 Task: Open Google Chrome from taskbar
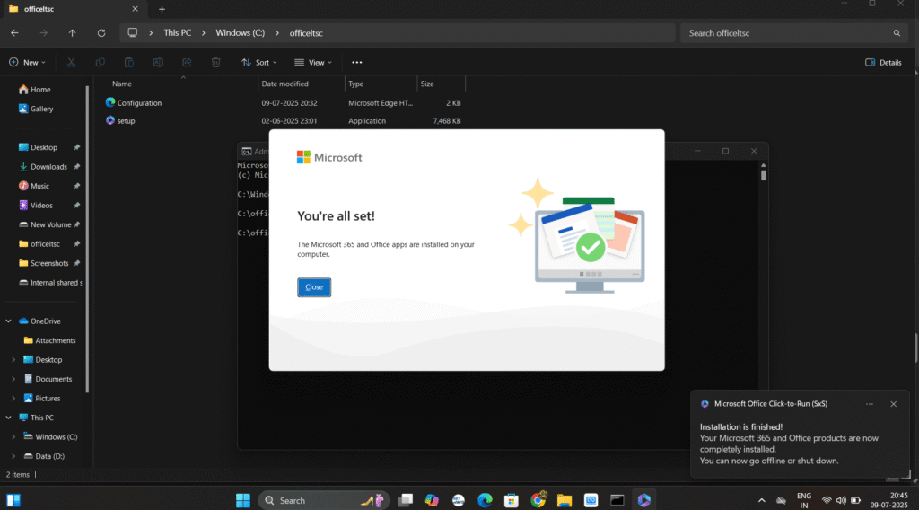tap(538, 500)
